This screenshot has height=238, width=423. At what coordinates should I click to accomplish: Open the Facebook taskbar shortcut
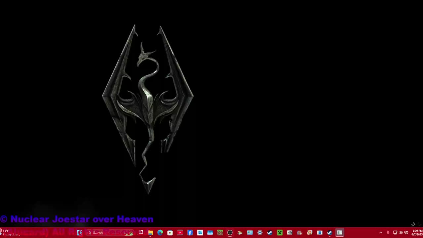(x=190, y=232)
